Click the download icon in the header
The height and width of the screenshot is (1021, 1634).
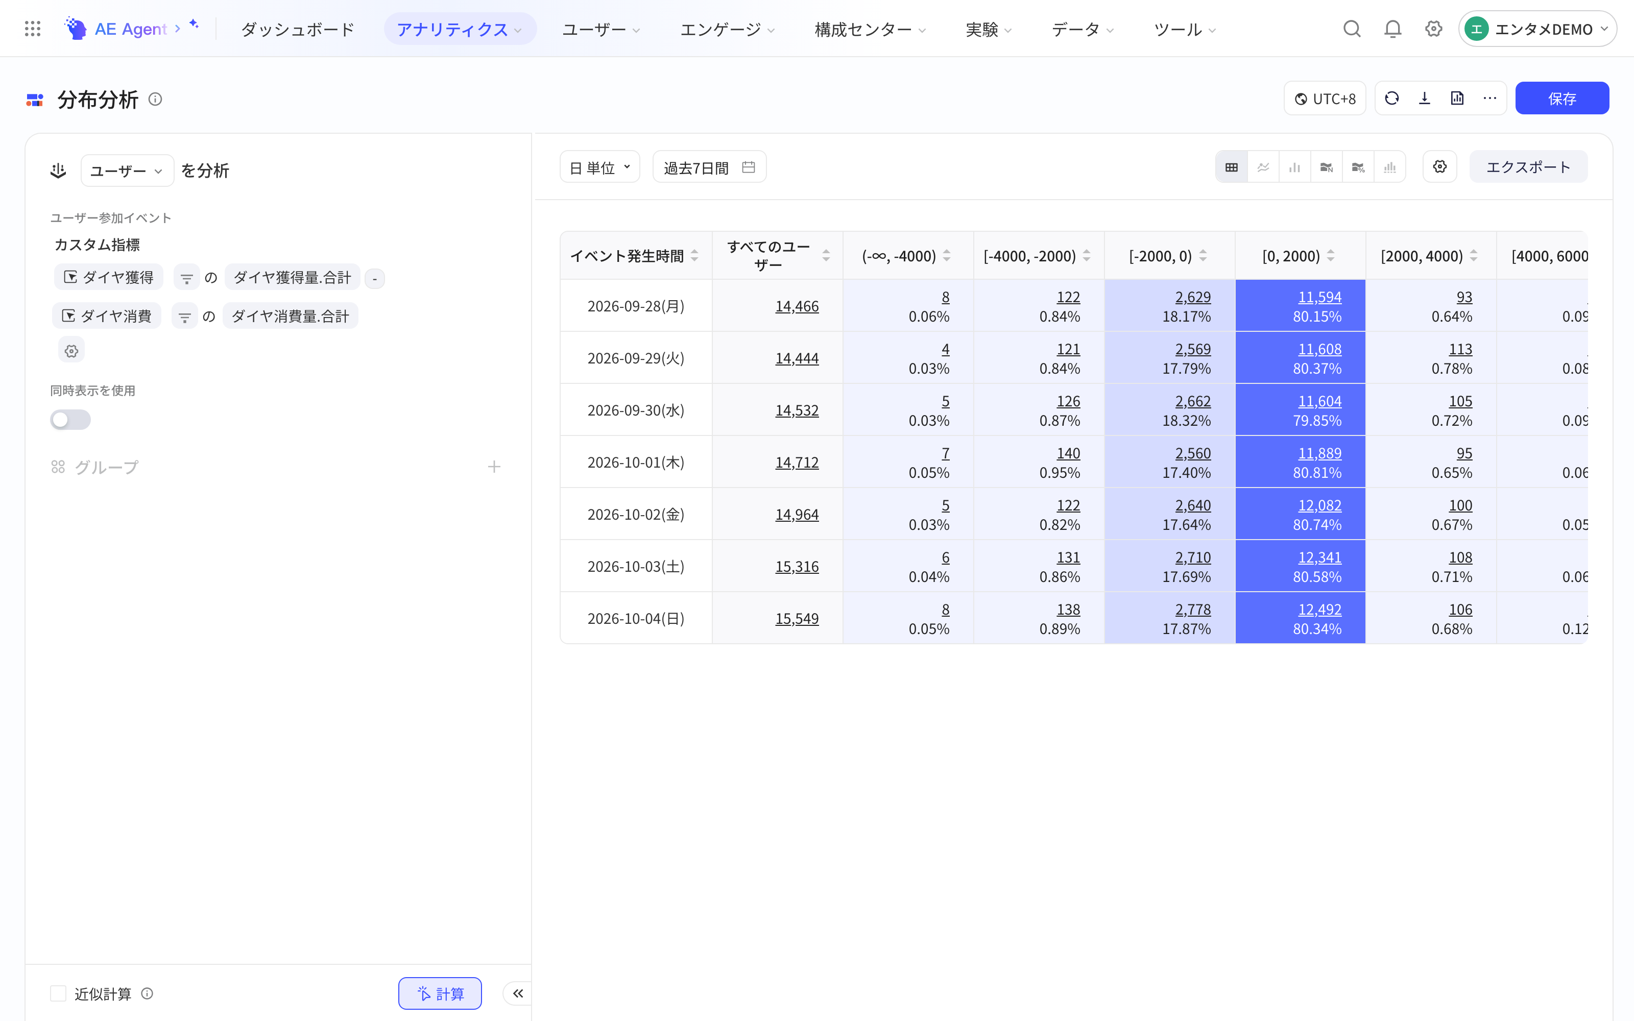click(1425, 99)
